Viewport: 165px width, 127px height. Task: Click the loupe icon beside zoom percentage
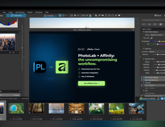coord(90,16)
